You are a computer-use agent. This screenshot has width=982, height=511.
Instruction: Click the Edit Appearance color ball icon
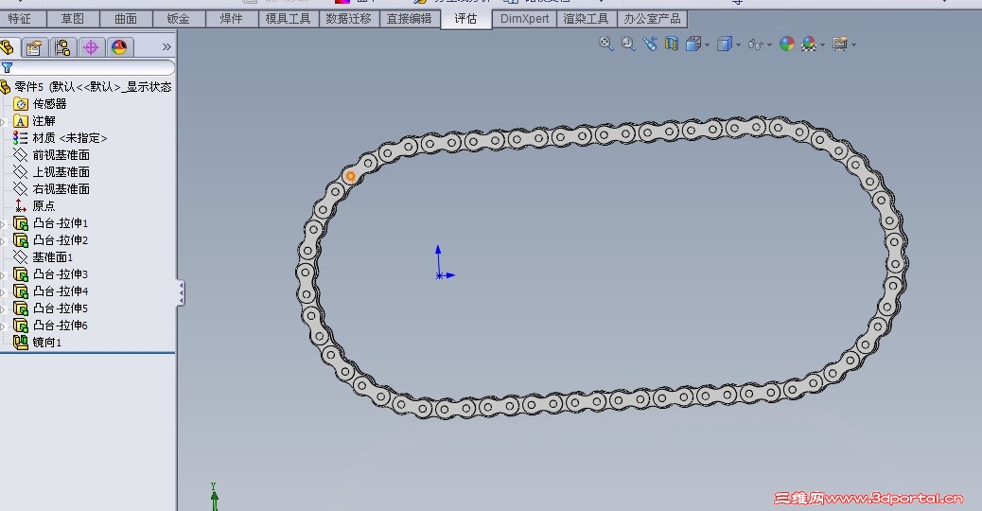(x=786, y=44)
